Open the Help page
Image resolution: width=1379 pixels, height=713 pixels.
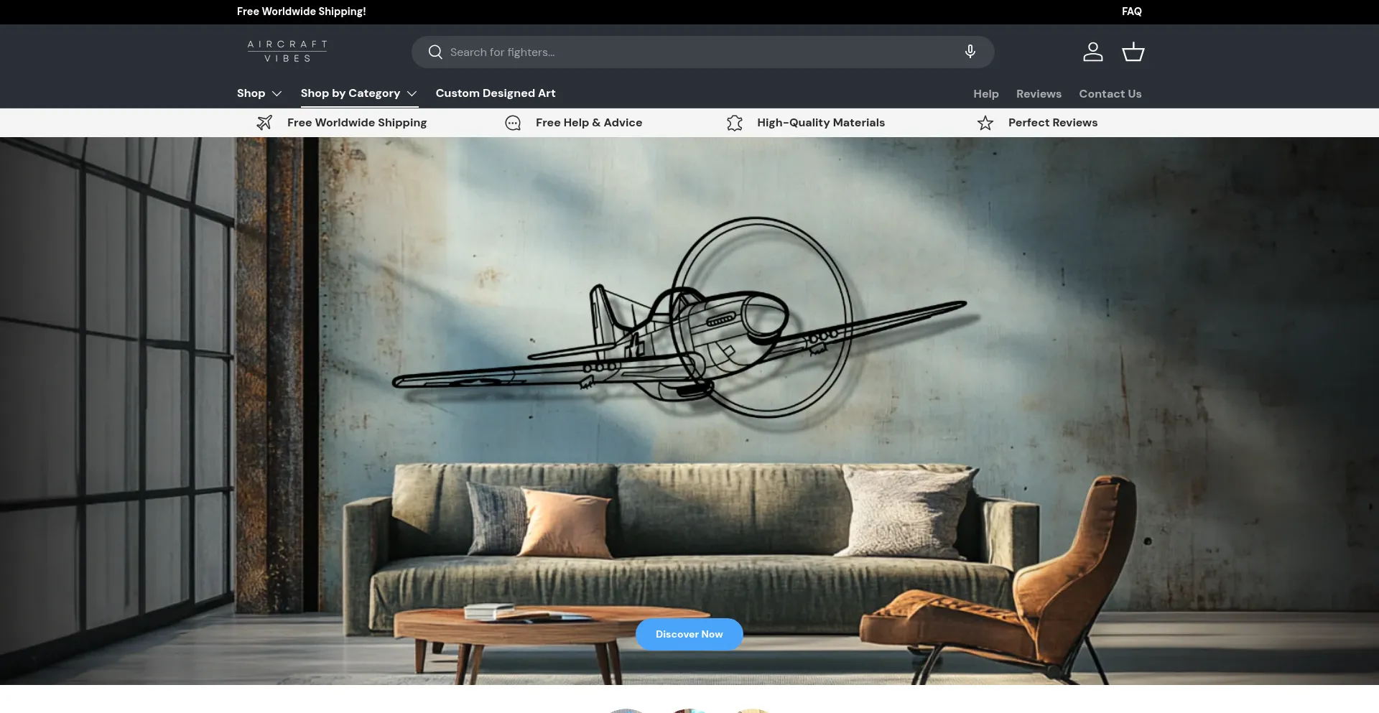click(x=985, y=94)
